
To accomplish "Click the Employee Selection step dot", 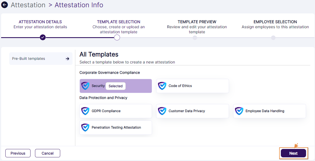I will click(273, 38).
